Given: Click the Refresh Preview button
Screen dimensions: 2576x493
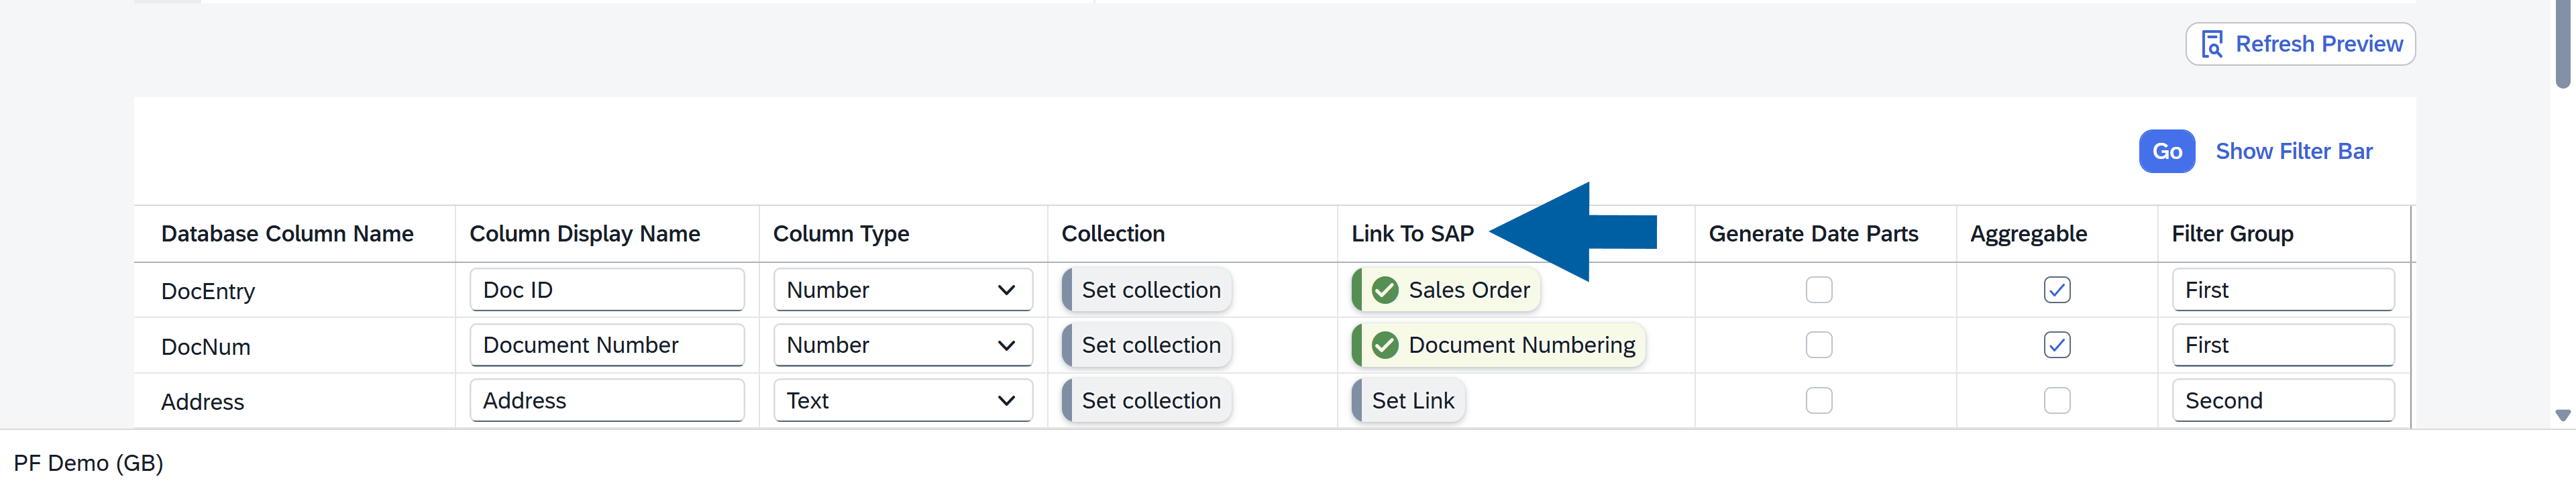Looking at the screenshot, I should pos(2299,44).
